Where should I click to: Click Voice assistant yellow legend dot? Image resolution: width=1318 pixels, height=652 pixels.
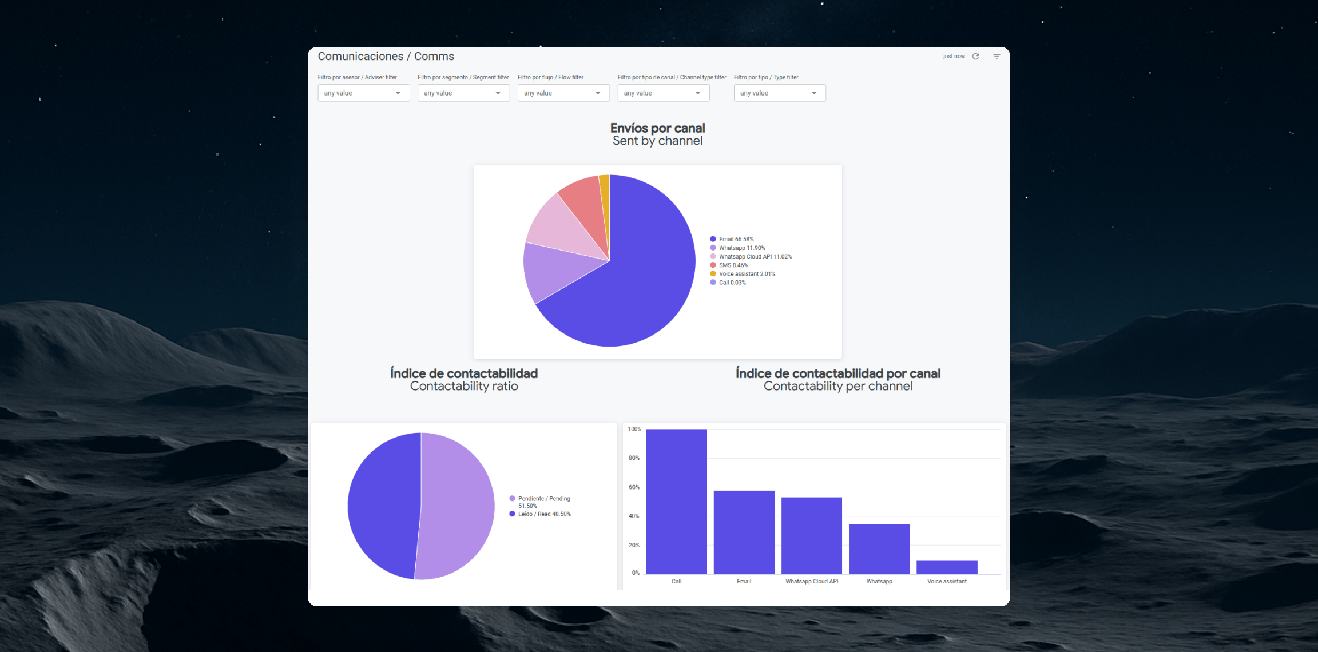[713, 274]
